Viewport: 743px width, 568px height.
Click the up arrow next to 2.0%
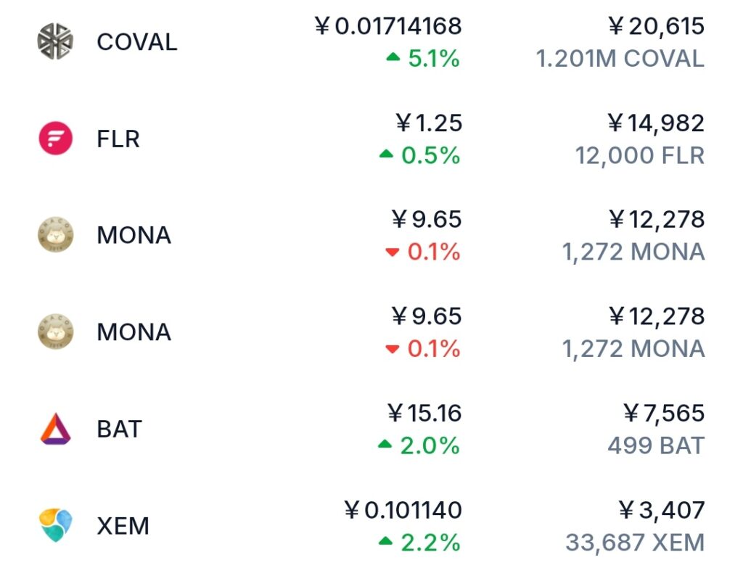tap(385, 445)
